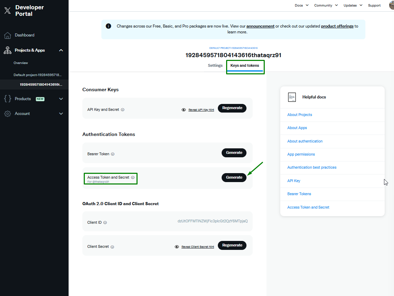The height and width of the screenshot is (296, 394).
Task: Collapse the Projects & Apps section chevron
Action: click(x=61, y=50)
